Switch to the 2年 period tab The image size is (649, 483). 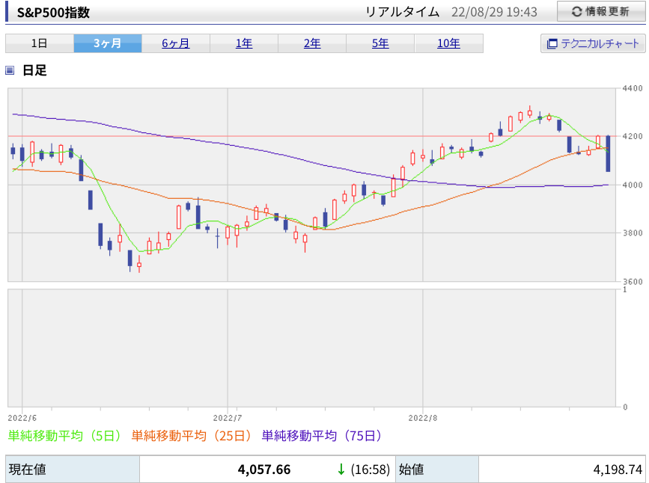click(x=312, y=43)
